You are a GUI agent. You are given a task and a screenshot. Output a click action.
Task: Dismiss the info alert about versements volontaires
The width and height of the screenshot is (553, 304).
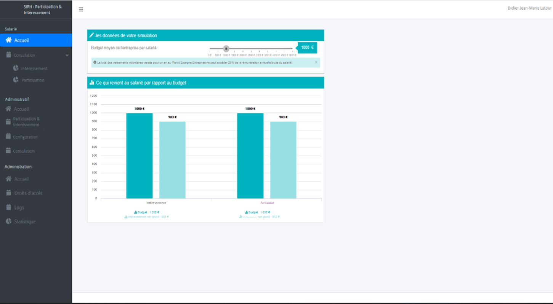tap(316, 62)
